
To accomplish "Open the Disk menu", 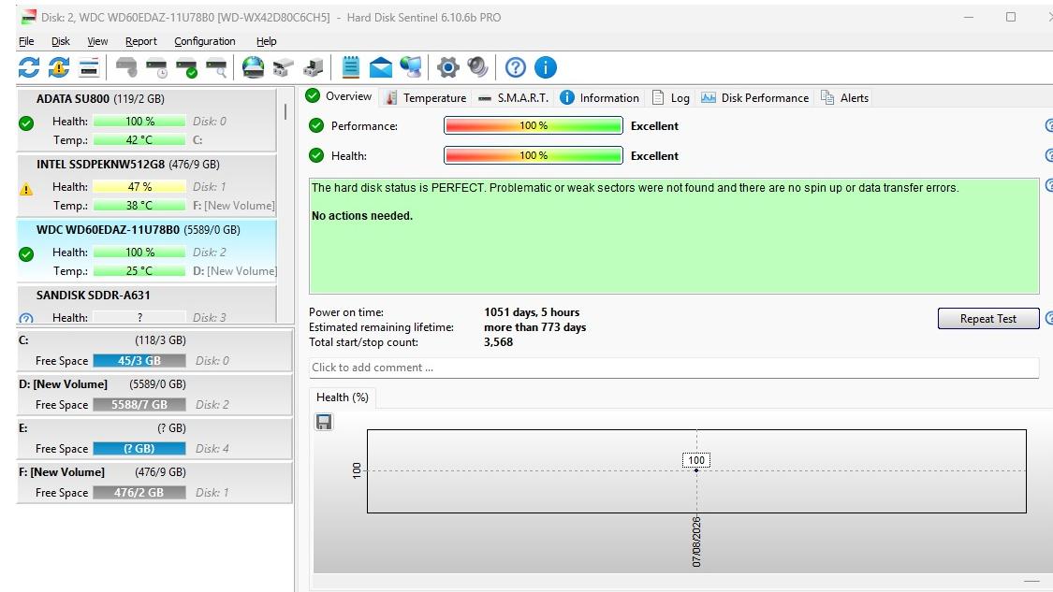I will coord(61,41).
